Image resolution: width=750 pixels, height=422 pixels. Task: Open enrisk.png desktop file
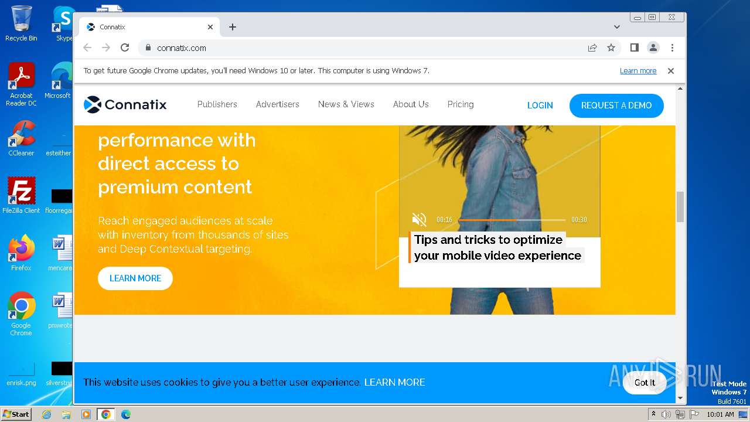point(21,374)
